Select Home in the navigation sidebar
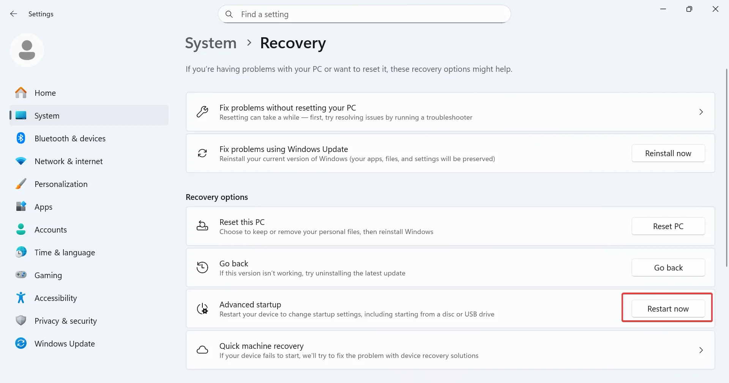Screen dimensions: 729x383 pos(45,93)
